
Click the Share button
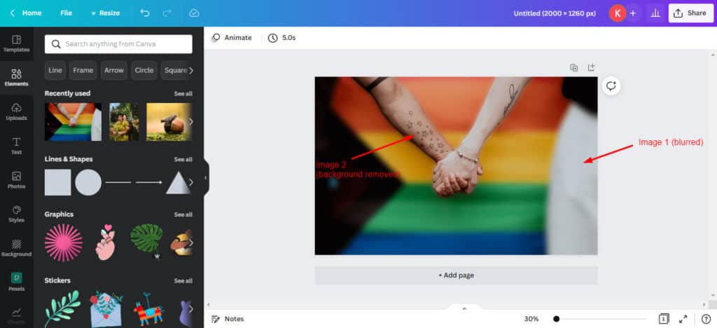tap(690, 13)
